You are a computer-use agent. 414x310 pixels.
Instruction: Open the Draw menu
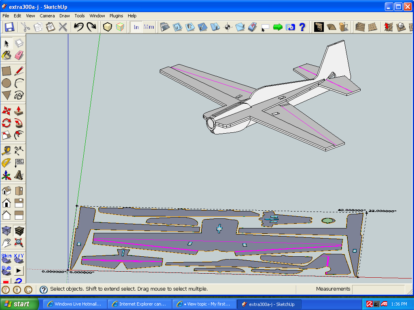pos(65,16)
